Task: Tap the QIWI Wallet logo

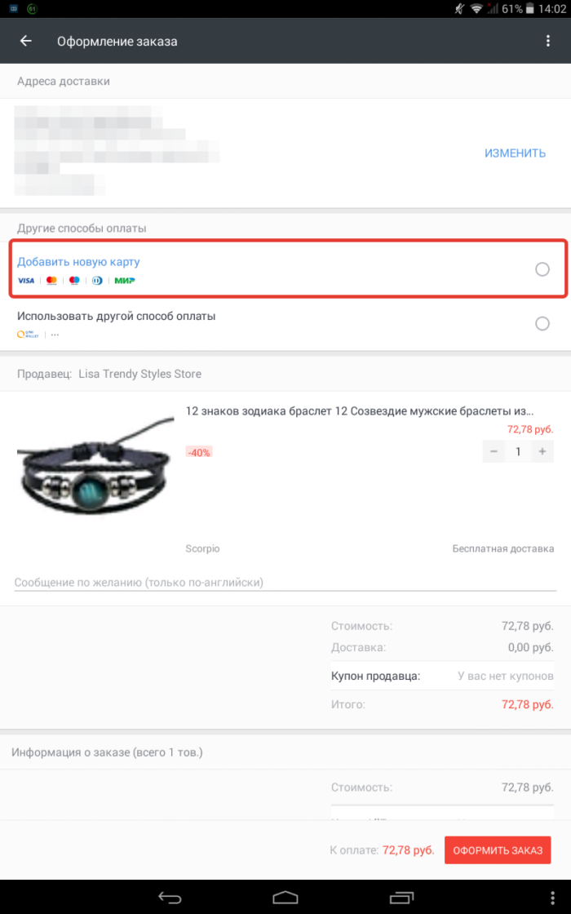Action: pyautogui.click(x=27, y=334)
